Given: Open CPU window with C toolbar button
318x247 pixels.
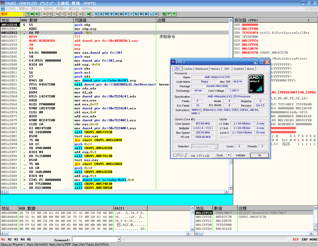Looking at the screenshot, I should point(126,14).
